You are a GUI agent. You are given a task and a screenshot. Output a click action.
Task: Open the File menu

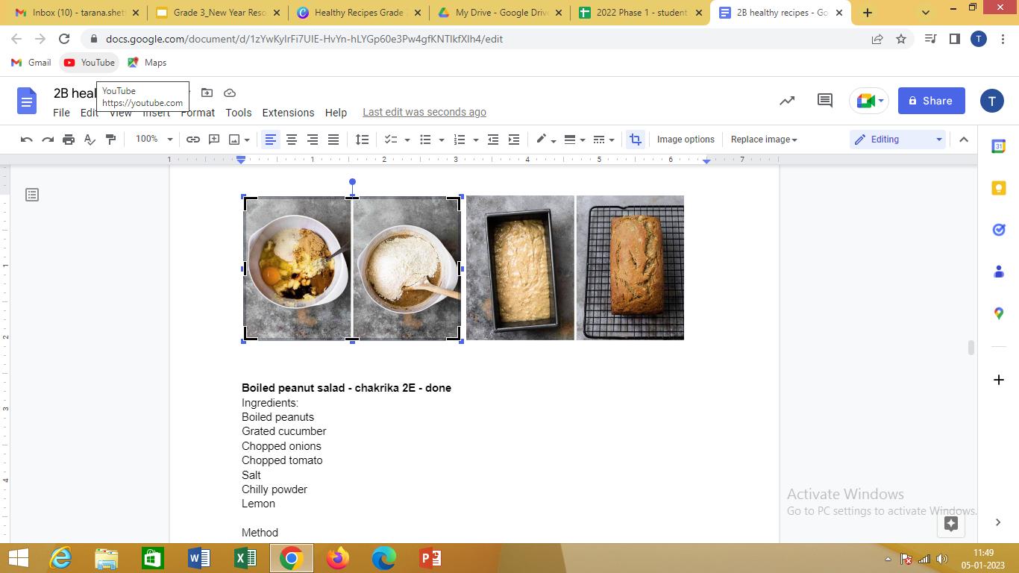61,113
